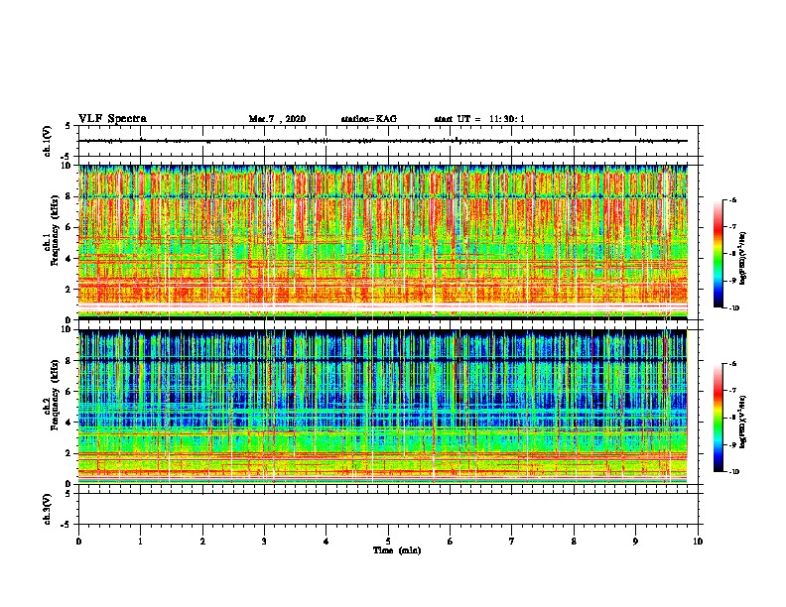Click the "start UT = 11:30: 1" header text
Image resolution: width=786 pixels, height=607 pixels.
tap(479, 119)
